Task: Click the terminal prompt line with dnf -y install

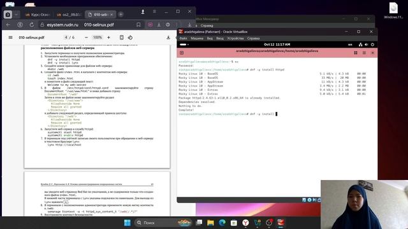Action: tap(228, 114)
